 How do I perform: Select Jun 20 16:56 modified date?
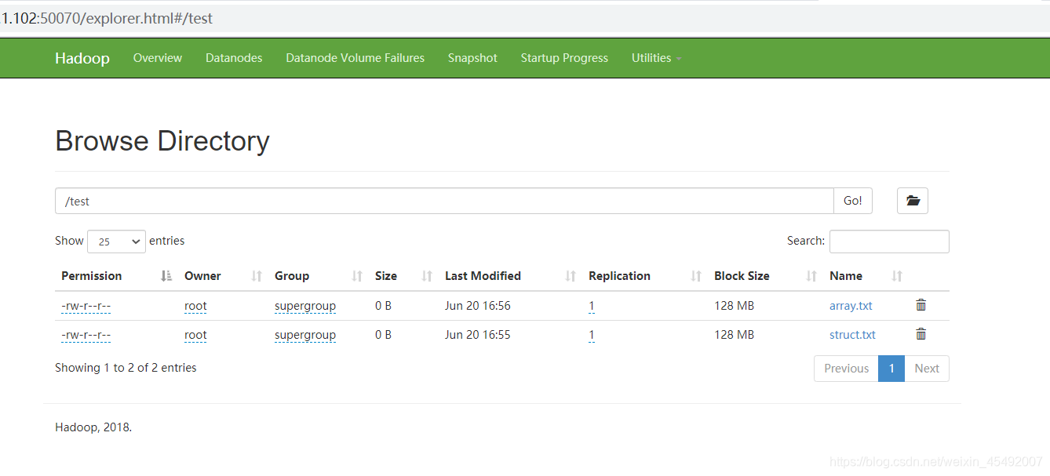pos(478,306)
